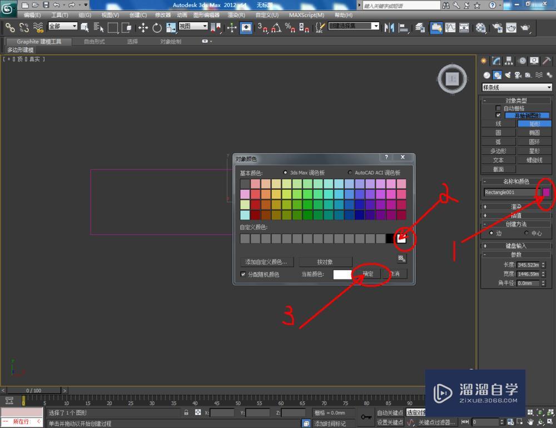Open the 工具(T) menu
Screen dimensions: 556x428
pyautogui.click(x=59, y=15)
